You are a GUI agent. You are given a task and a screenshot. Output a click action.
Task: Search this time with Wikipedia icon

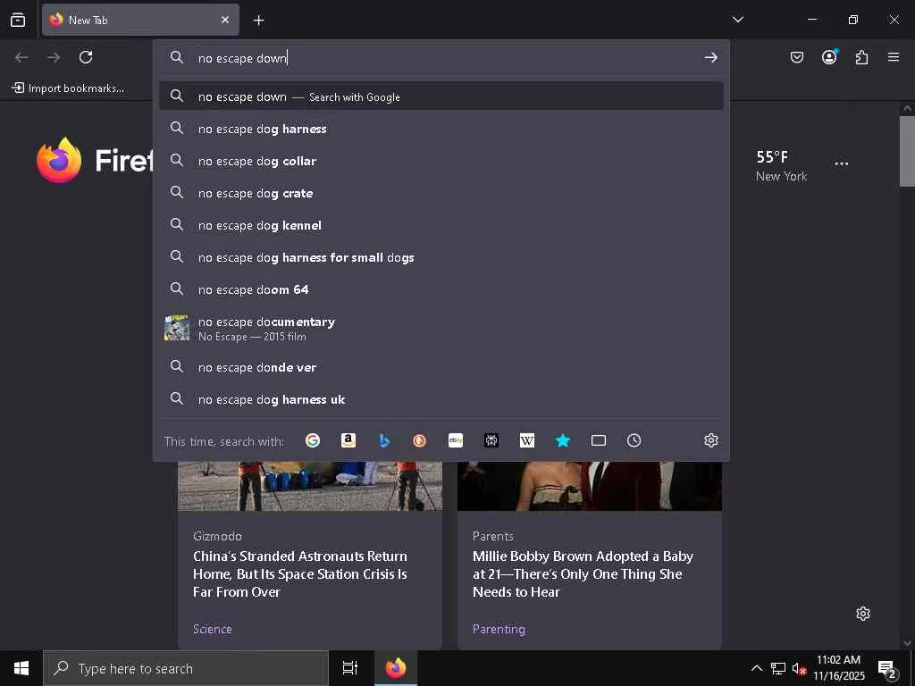527,440
